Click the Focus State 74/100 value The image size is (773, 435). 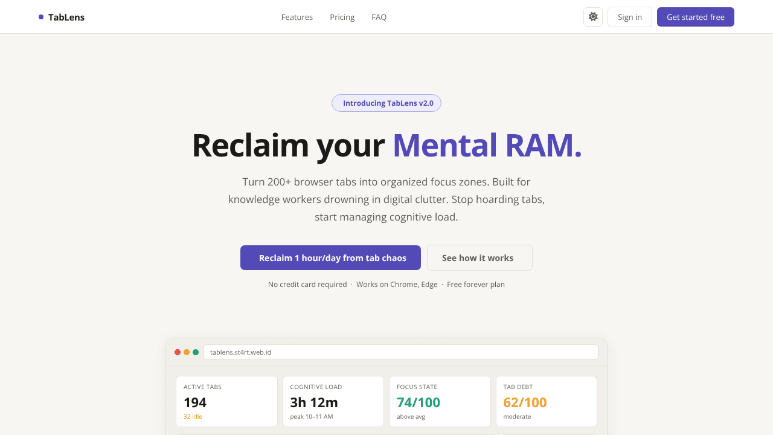(x=419, y=402)
